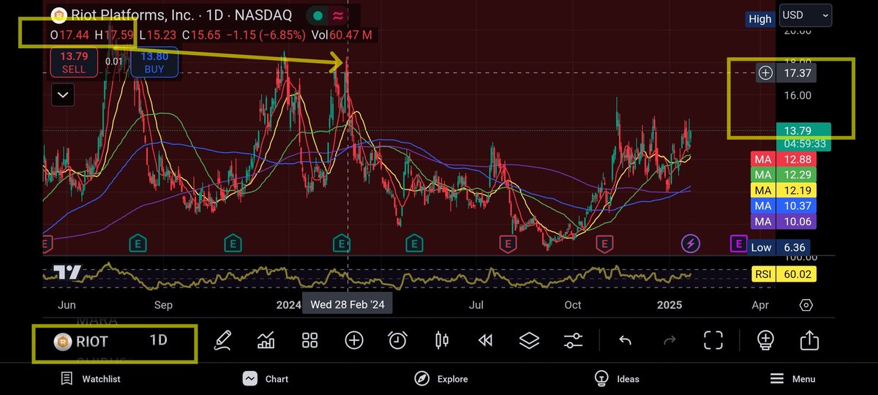Toggle the green market status indicator
878x395 pixels.
[x=316, y=15]
